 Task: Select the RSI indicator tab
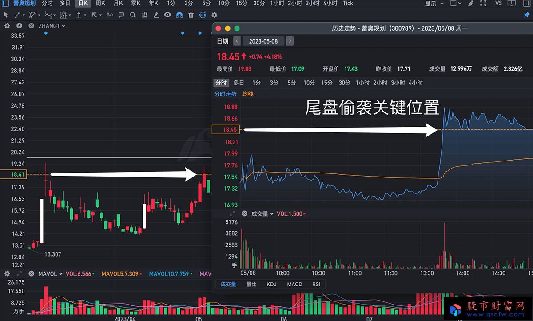316,284
